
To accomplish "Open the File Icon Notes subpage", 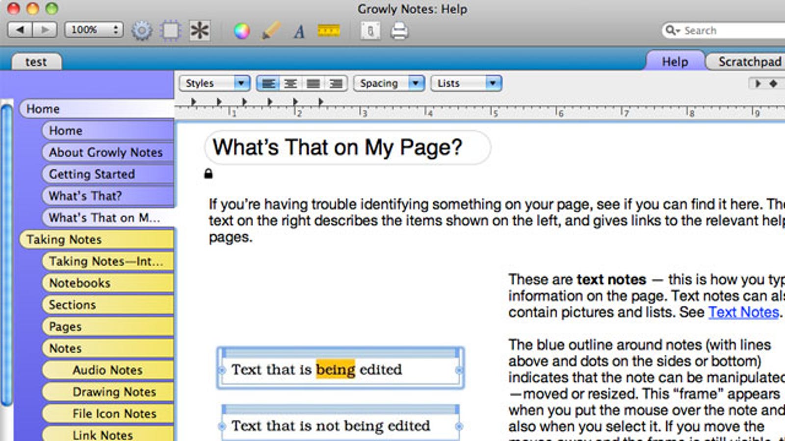I will [108, 414].
